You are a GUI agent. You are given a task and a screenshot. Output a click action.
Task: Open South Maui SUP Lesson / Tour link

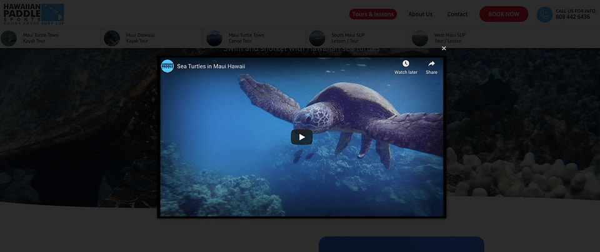click(x=348, y=38)
